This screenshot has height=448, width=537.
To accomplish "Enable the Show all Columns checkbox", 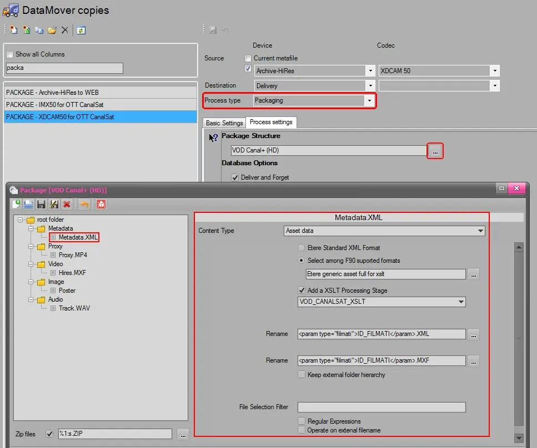I will click(x=10, y=54).
